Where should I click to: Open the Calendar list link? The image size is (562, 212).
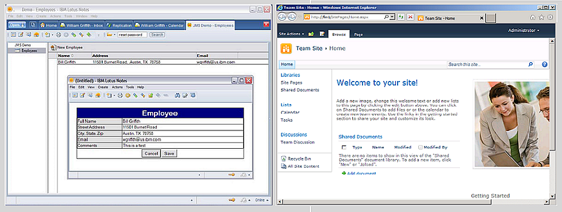pos(290,113)
